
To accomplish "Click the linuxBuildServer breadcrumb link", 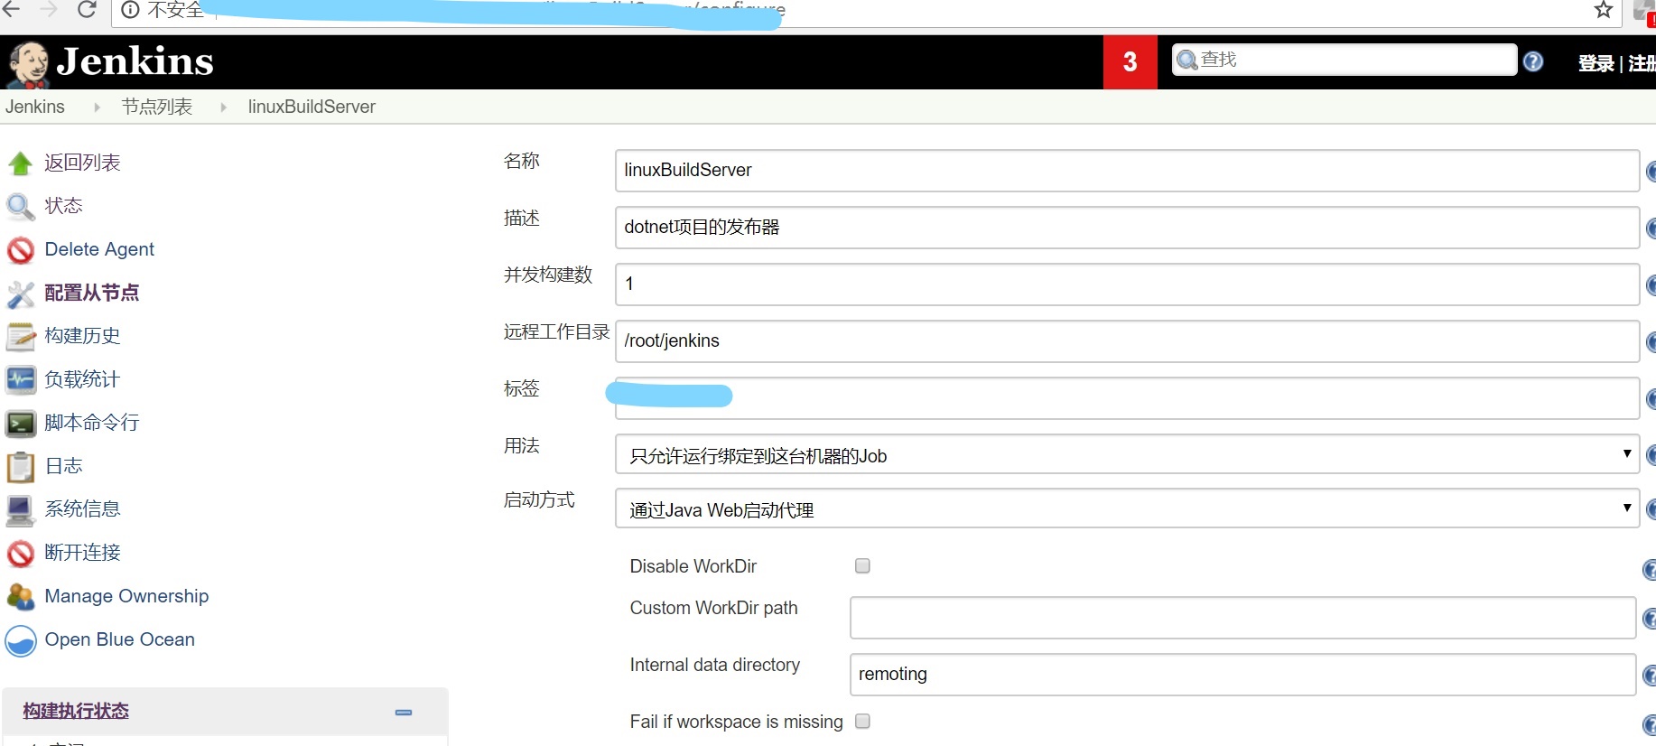I will (312, 107).
